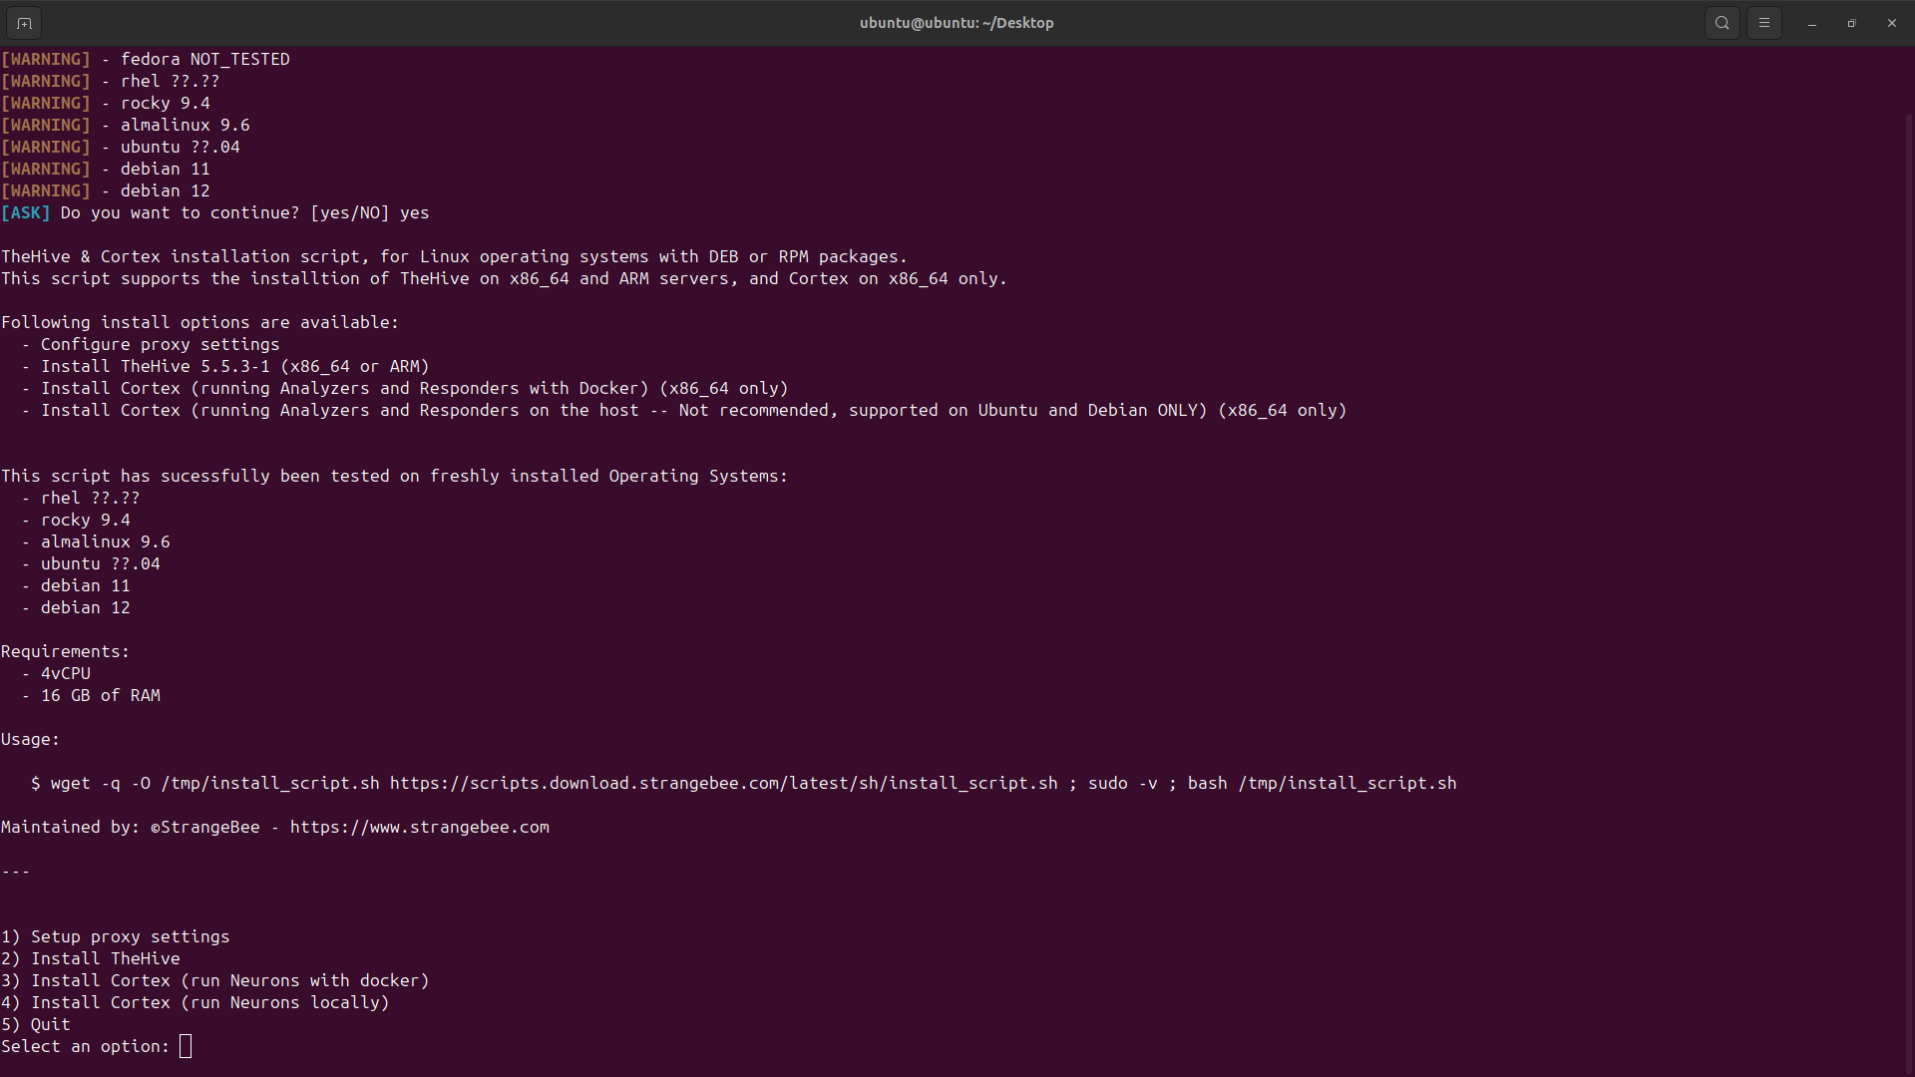Click 'Install Cortex (run Neurons locally)' line
1915x1077 pixels.
click(x=195, y=1002)
